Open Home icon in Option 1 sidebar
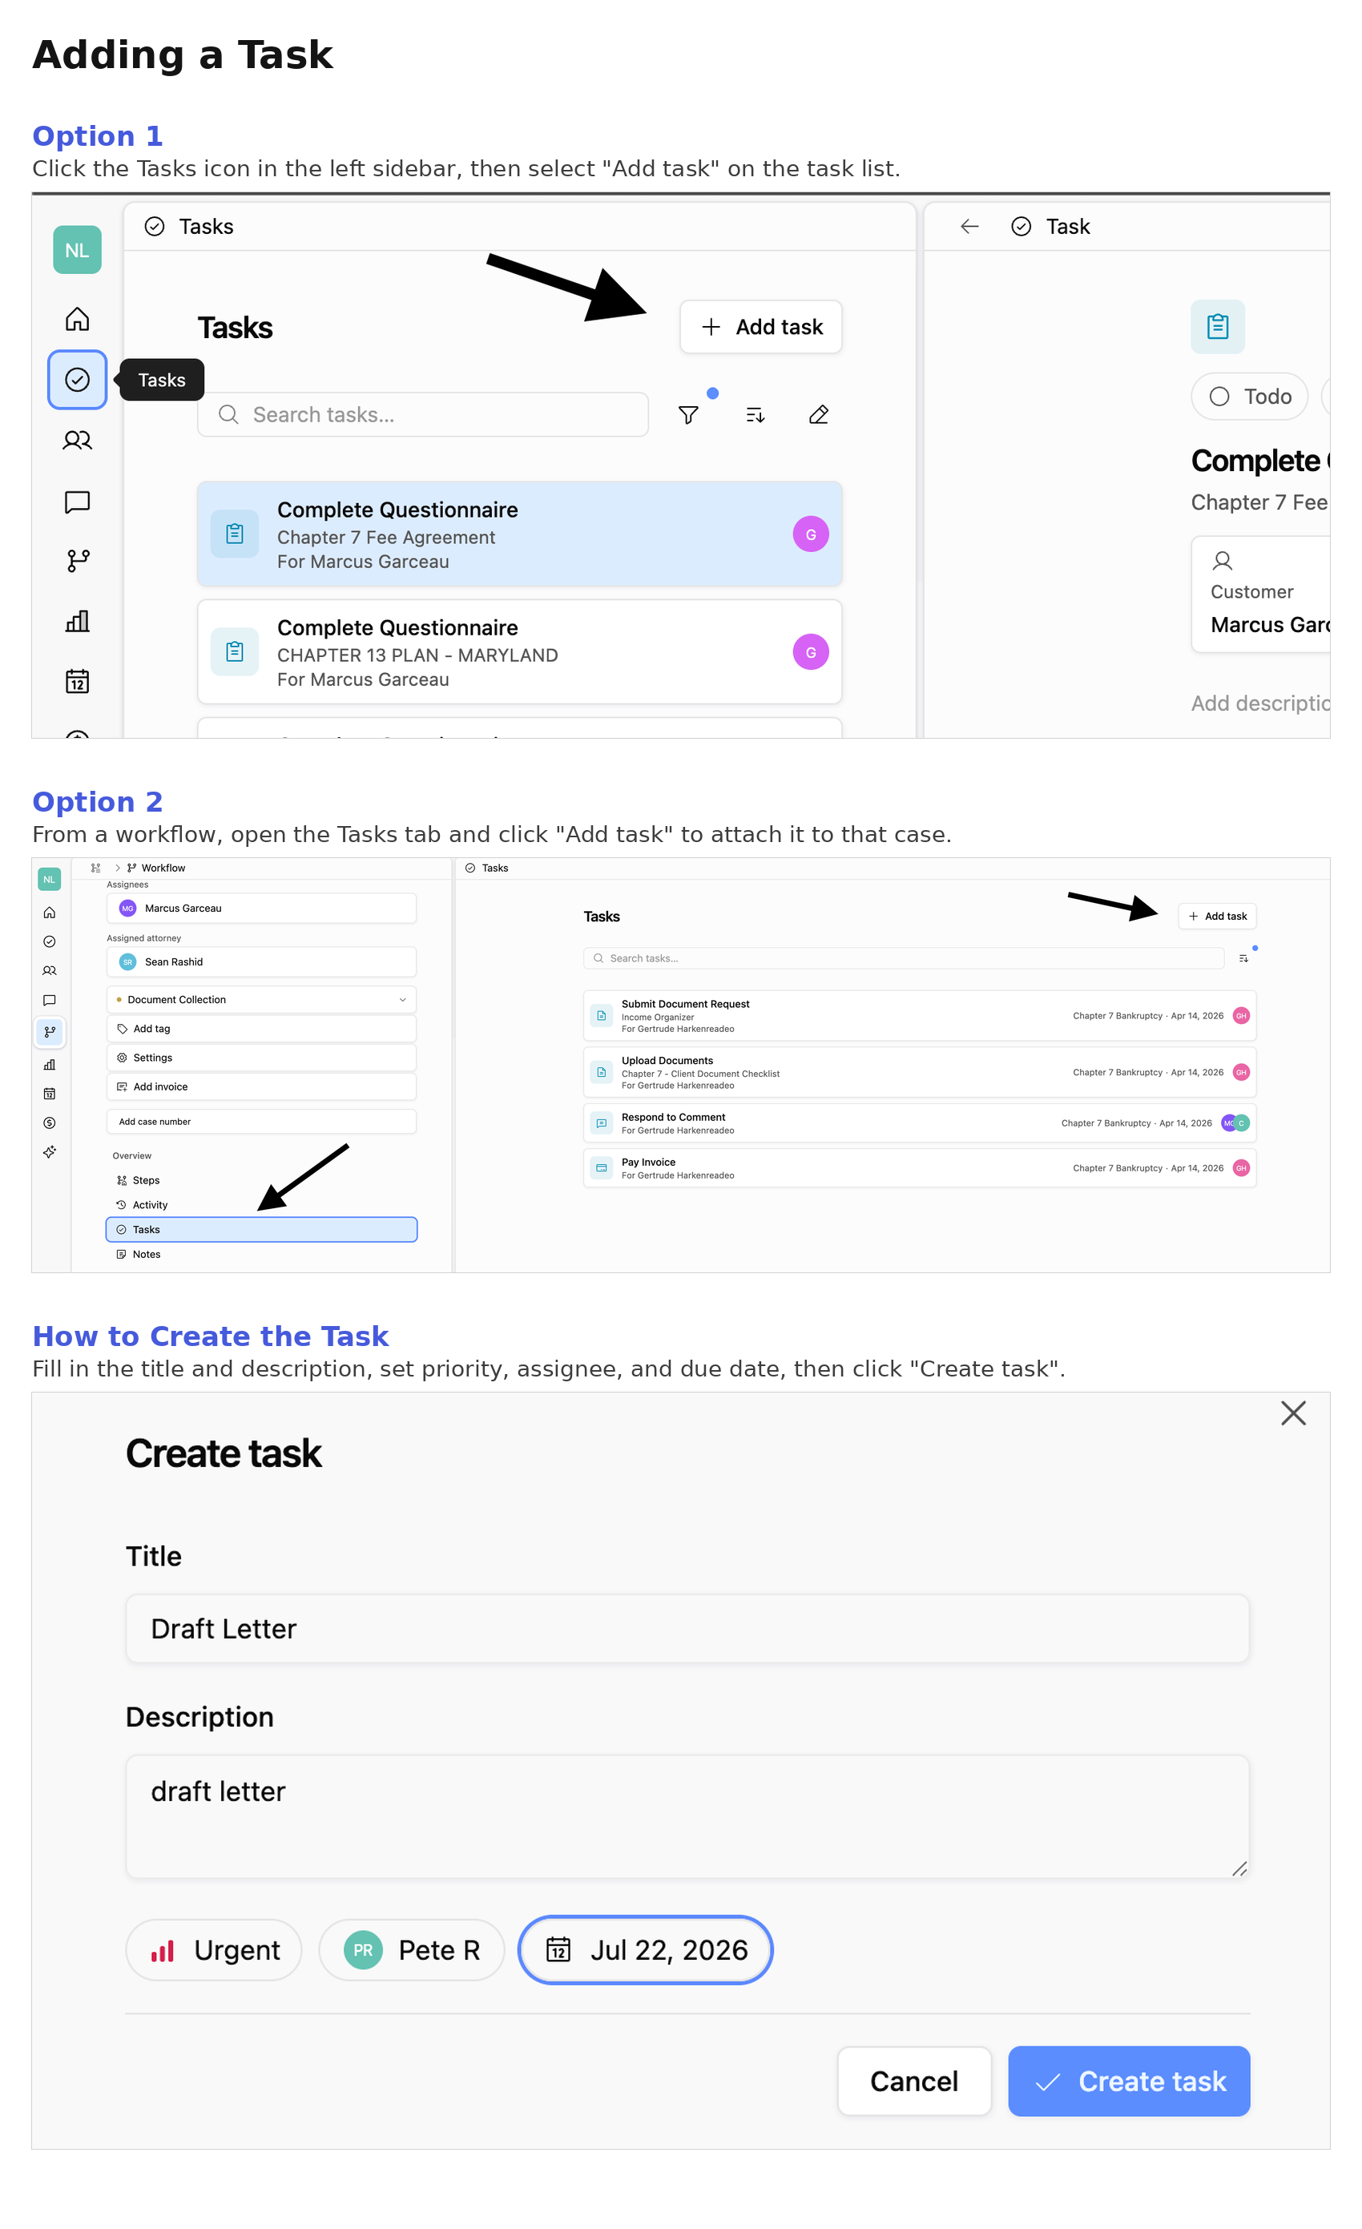The height and width of the screenshot is (2229, 1362). [77, 320]
